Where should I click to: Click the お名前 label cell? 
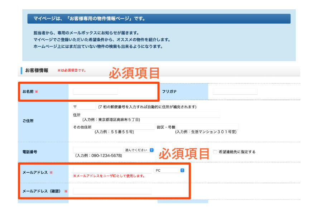click(x=43, y=92)
